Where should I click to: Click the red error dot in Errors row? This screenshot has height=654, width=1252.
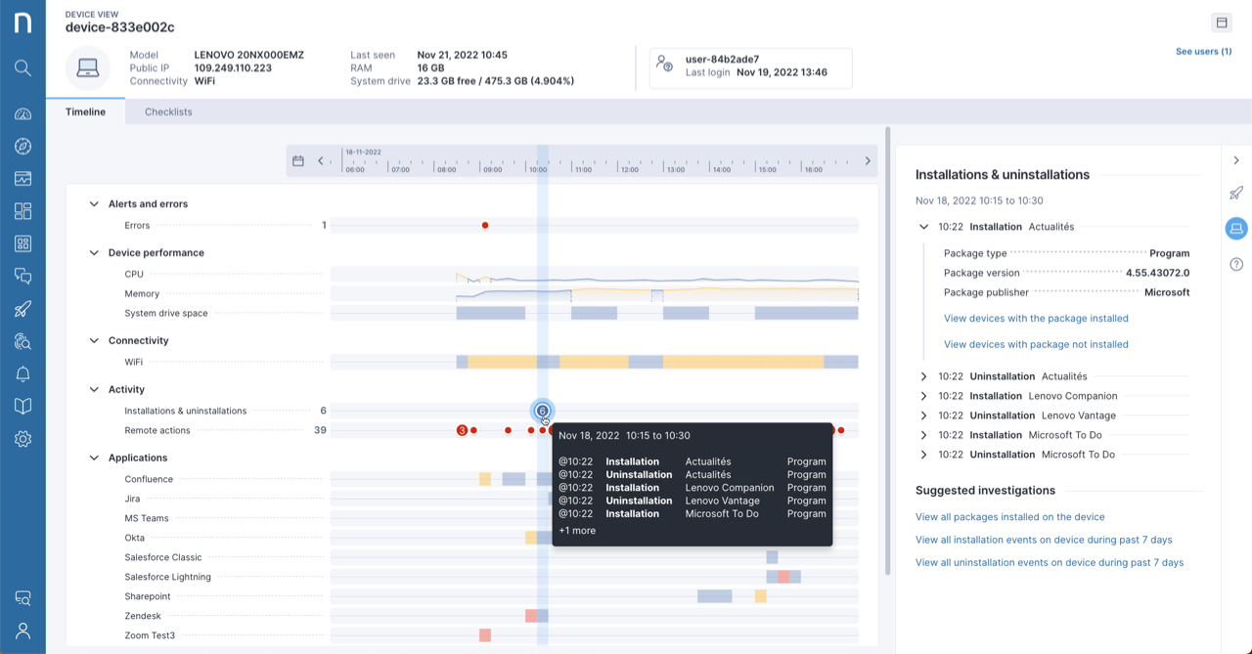pyautogui.click(x=485, y=226)
